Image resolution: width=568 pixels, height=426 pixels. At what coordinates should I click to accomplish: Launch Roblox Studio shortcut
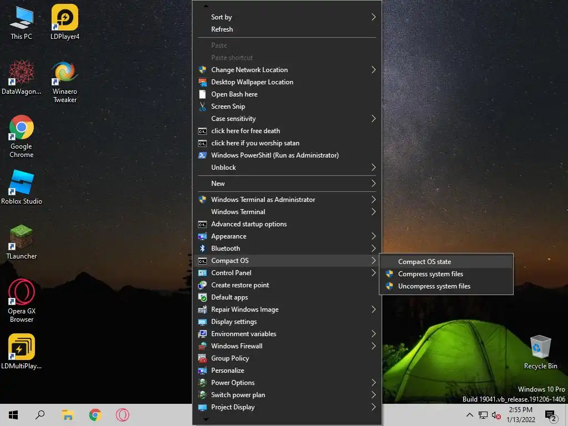coord(22,187)
